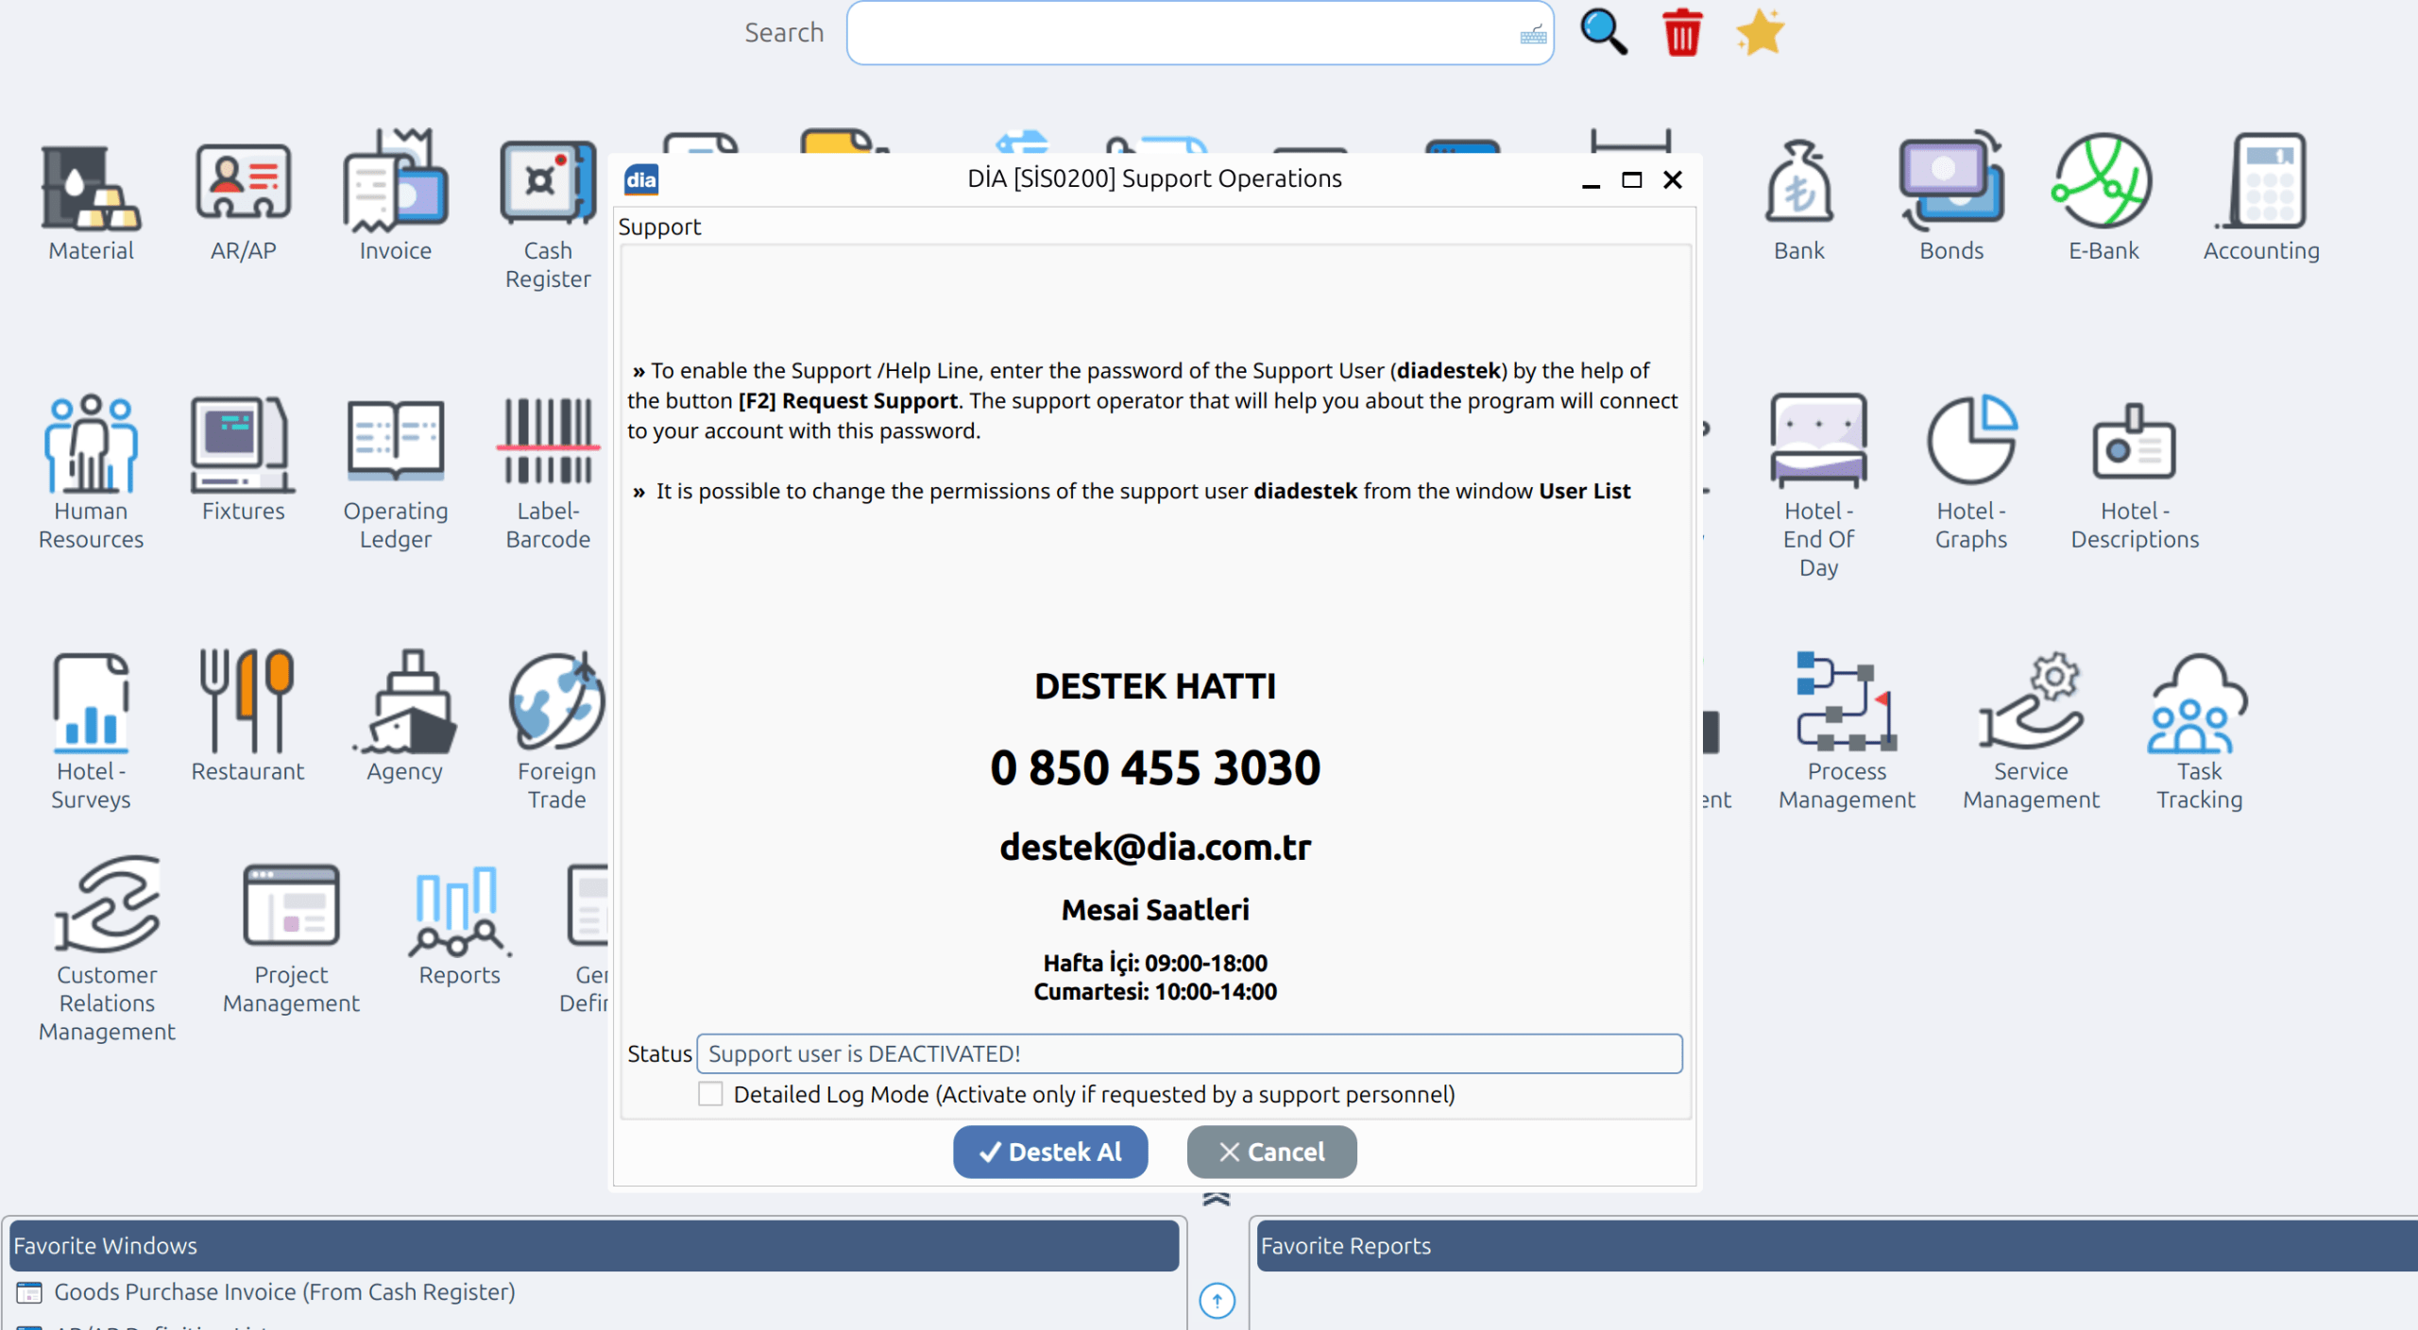Close the Support Operations dialog
2418x1330 pixels.
[x=1673, y=179]
